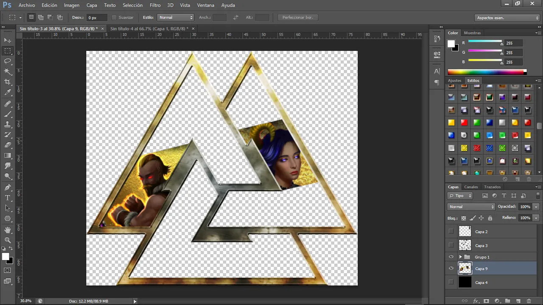Image resolution: width=543 pixels, height=305 pixels.
Task: Switch to the Ajustes tab
Action: click(454, 80)
